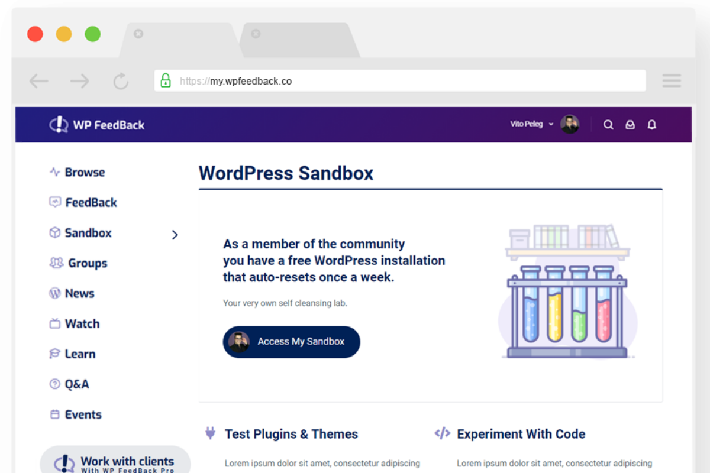Click the Watch TV icon
The width and height of the screenshot is (710, 473).
pos(55,323)
